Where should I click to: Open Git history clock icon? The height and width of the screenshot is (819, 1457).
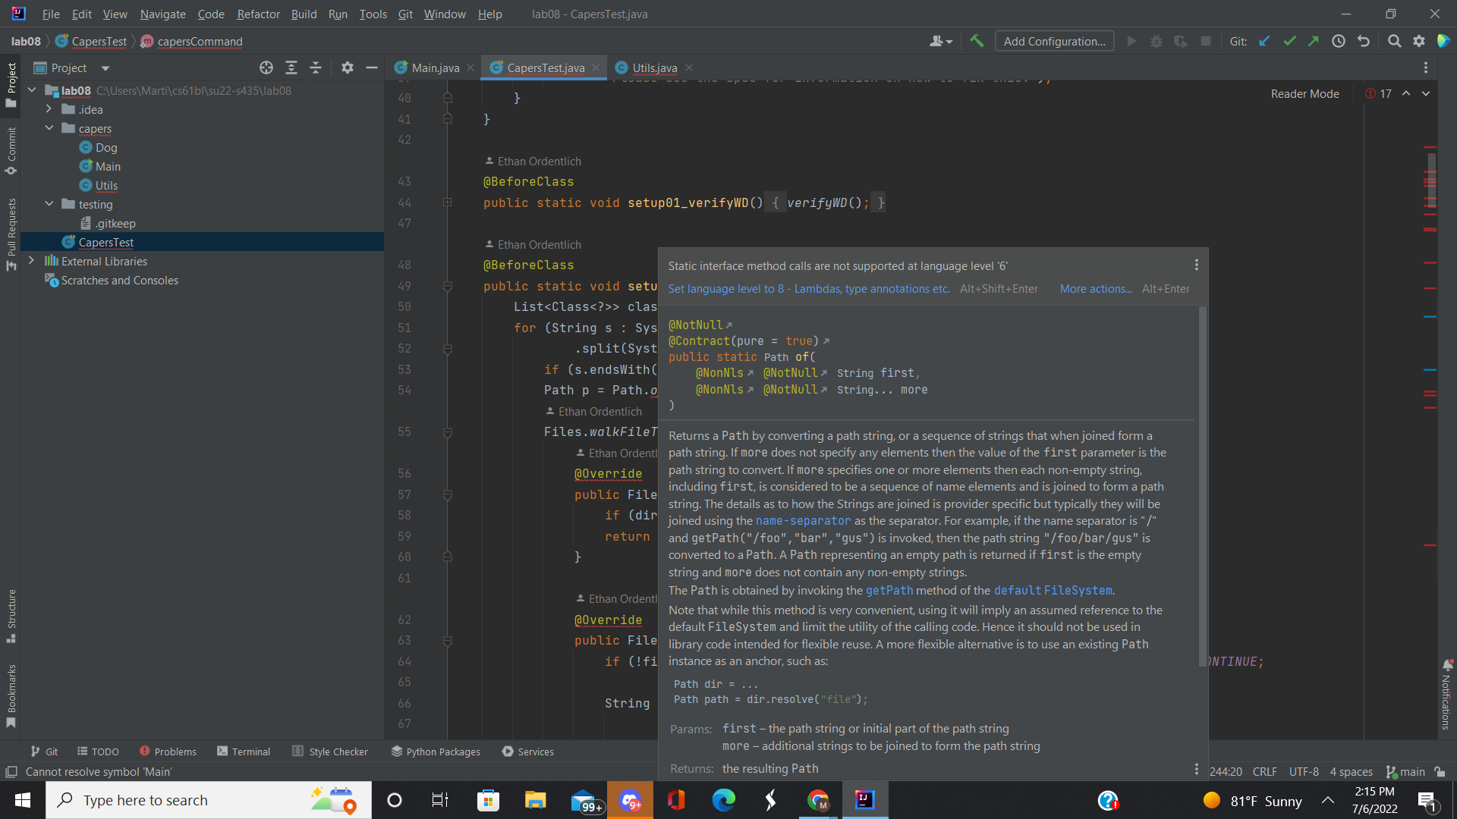[1339, 41]
